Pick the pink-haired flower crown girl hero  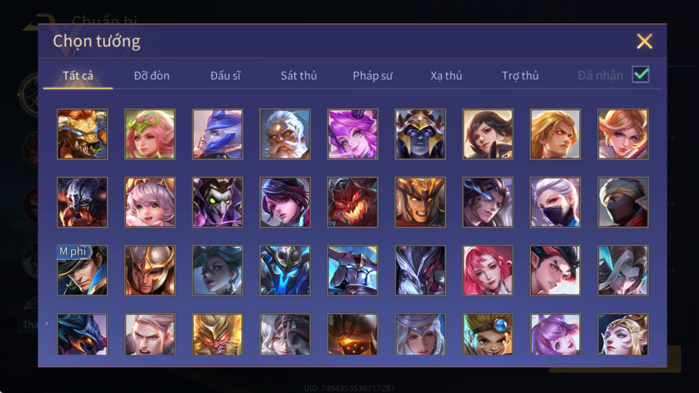tap(150, 134)
